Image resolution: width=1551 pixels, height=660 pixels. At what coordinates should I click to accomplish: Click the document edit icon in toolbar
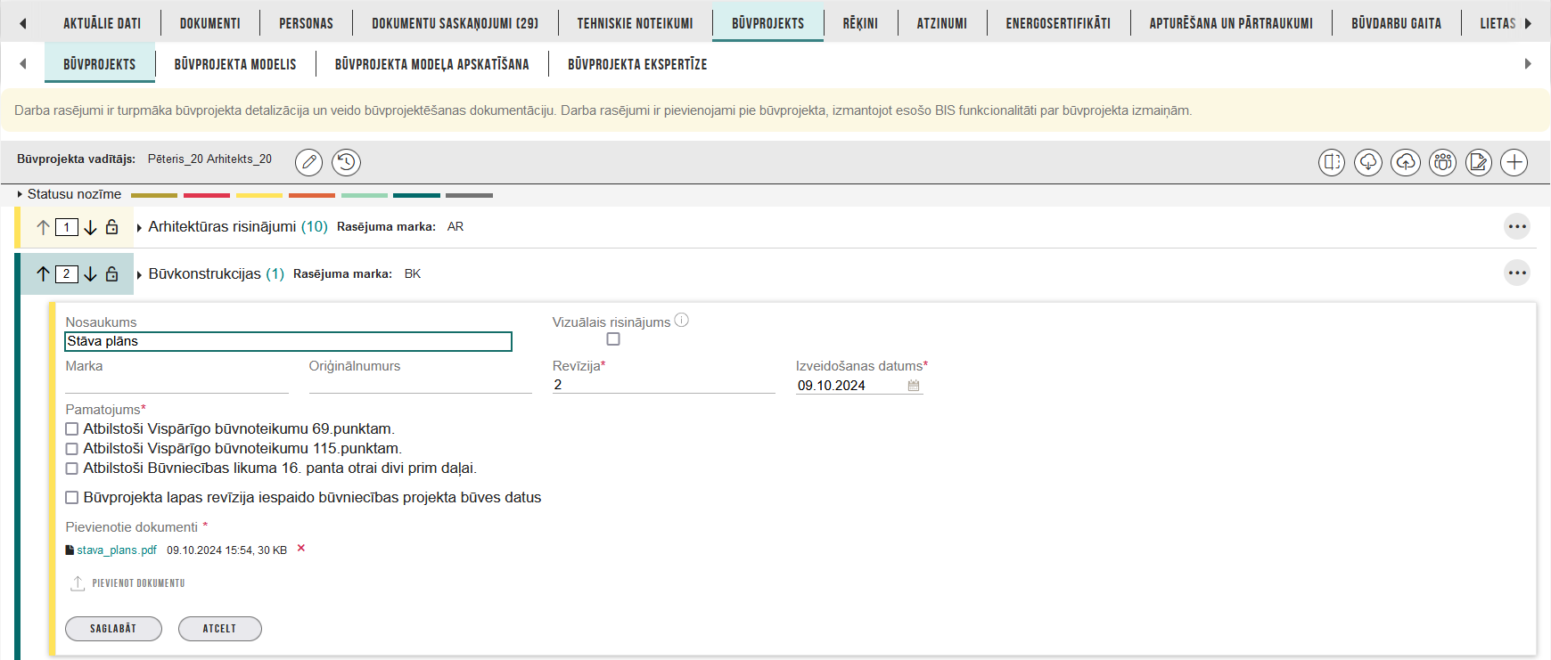[x=1479, y=162]
